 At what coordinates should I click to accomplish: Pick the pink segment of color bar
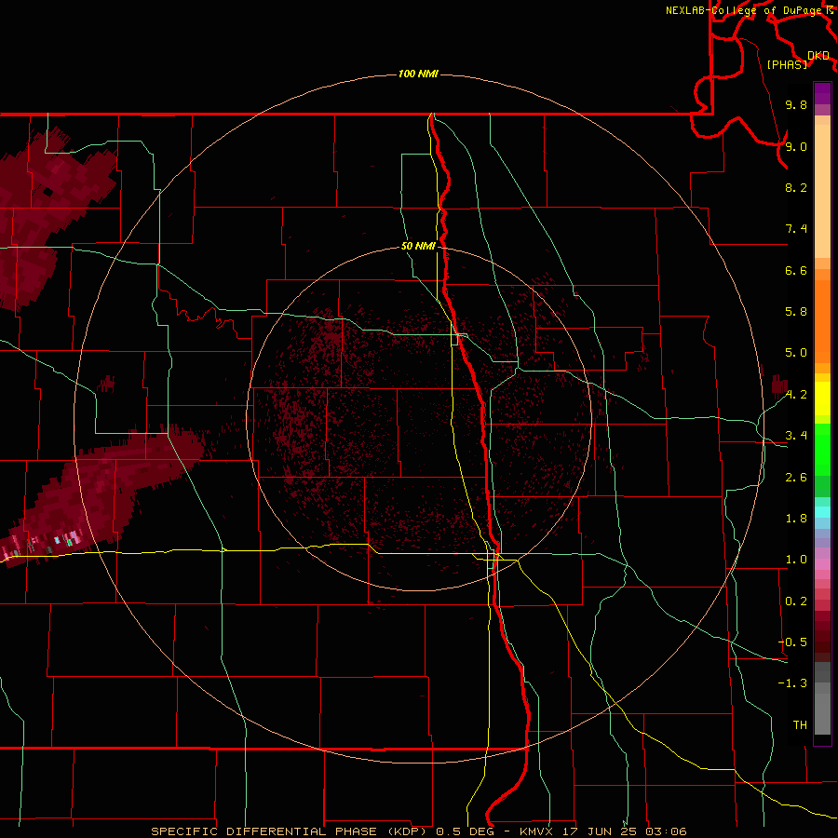822,564
